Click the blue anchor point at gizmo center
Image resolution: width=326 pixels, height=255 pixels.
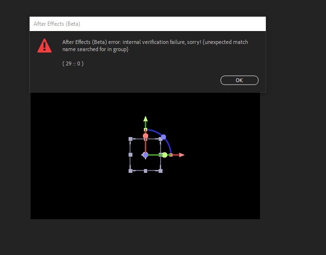145,155
